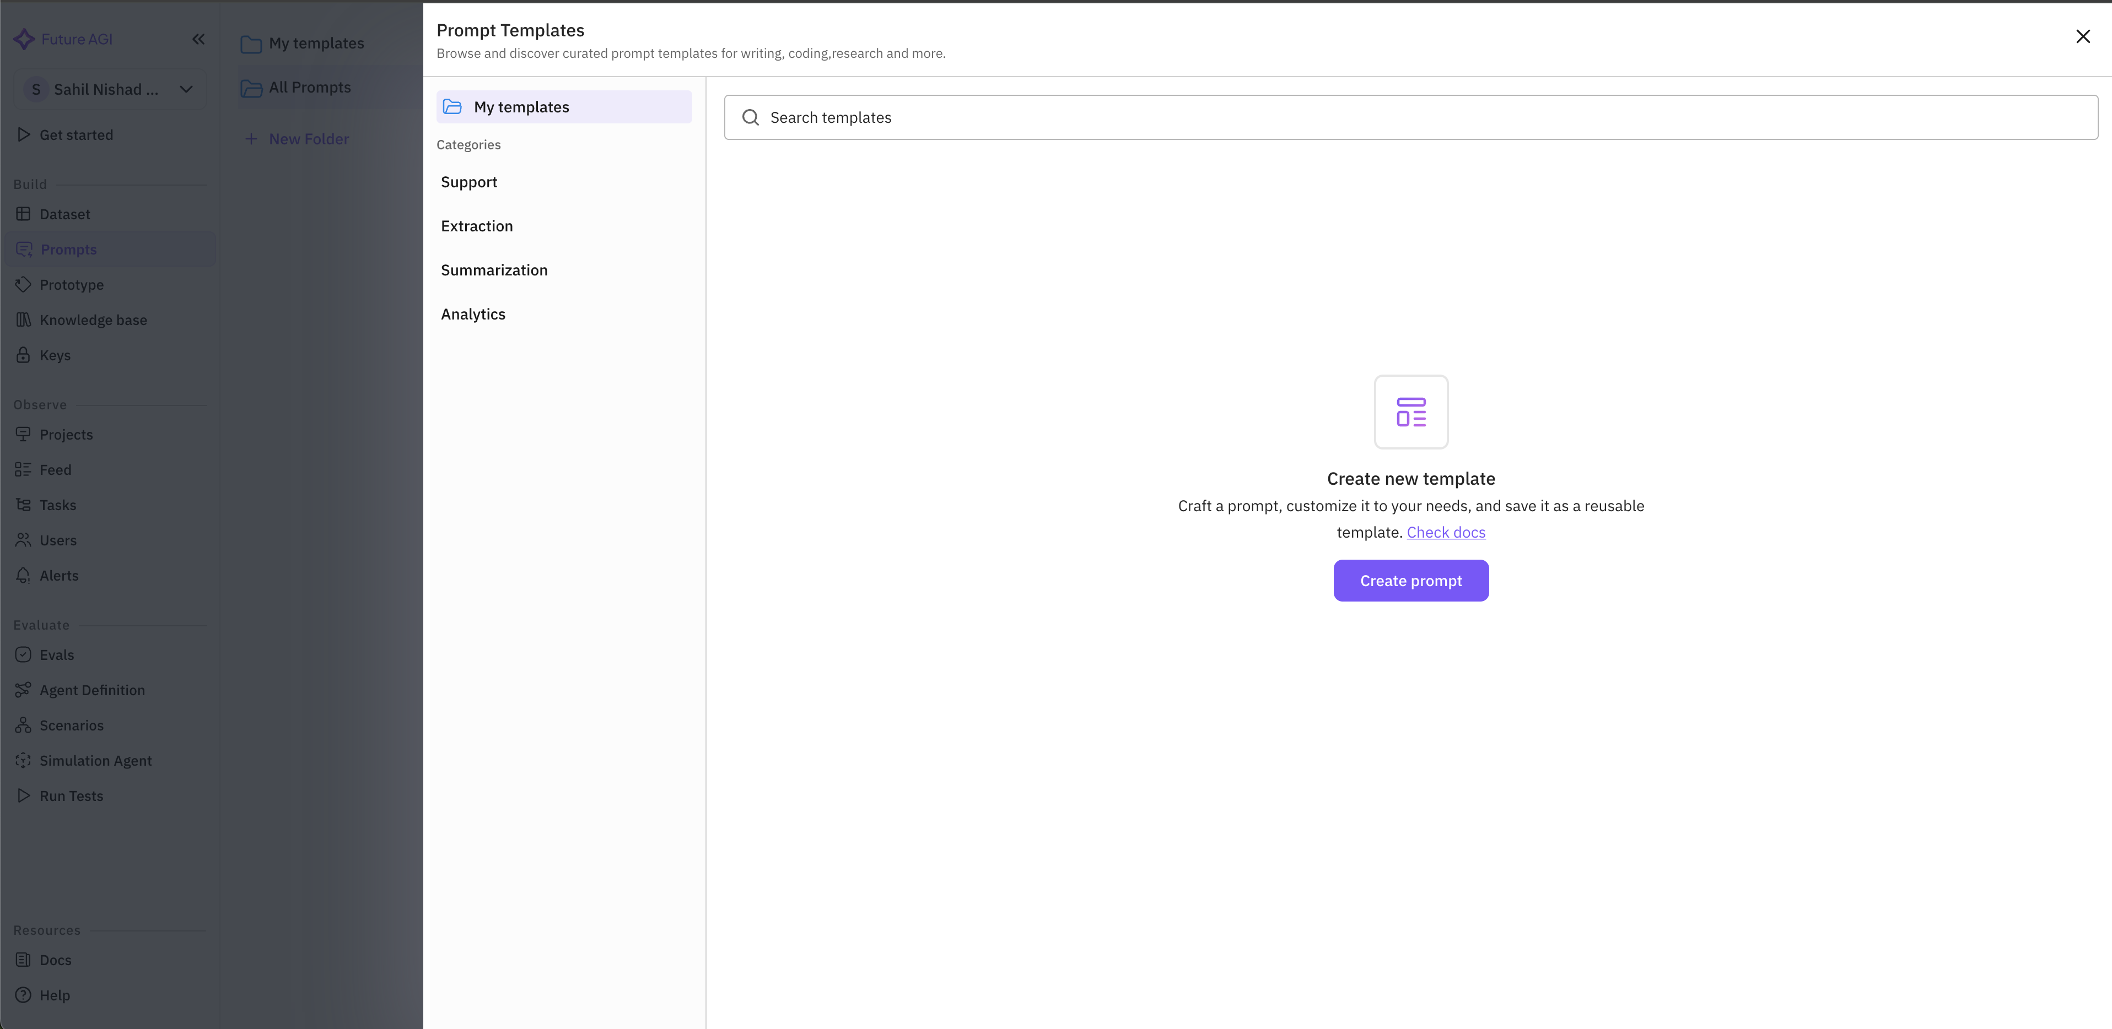Select the Prompts sidebar icon
This screenshot has height=1029, width=2112.
pos(23,249)
